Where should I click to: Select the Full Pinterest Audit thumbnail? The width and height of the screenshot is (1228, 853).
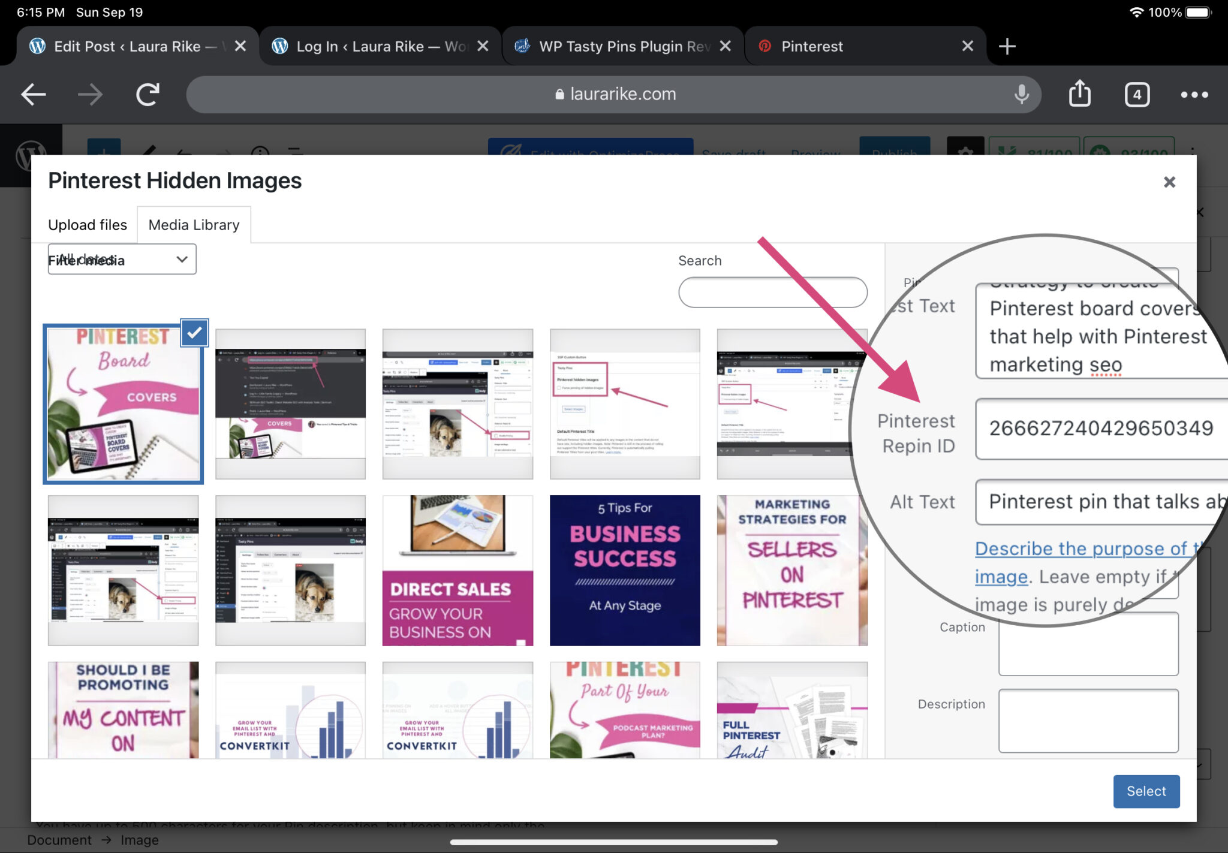(791, 710)
